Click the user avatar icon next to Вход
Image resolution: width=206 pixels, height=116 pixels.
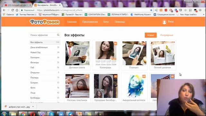[164, 22]
